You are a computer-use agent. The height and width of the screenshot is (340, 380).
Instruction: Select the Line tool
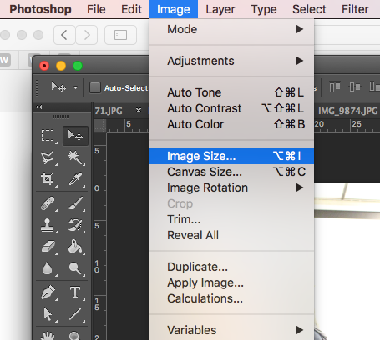[x=75, y=314]
